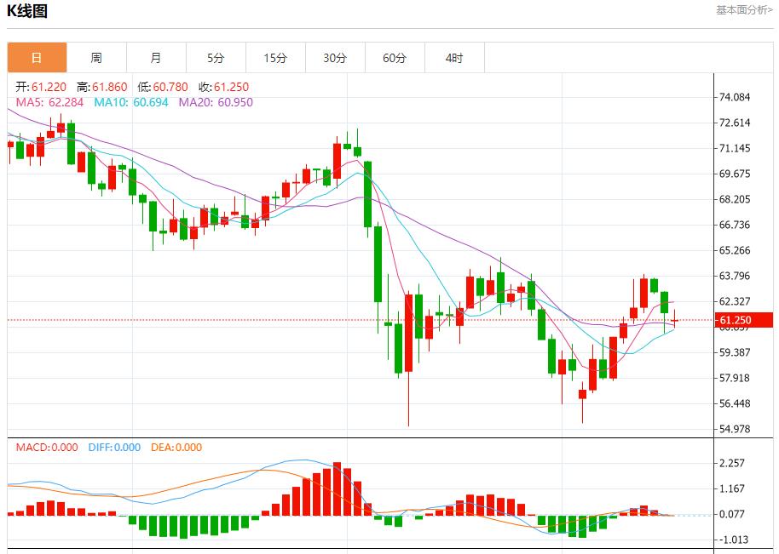The height and width of the screenshot is (554, 779).
Task: Switch to the 月 monthly tab
Action: click(156, 58)
